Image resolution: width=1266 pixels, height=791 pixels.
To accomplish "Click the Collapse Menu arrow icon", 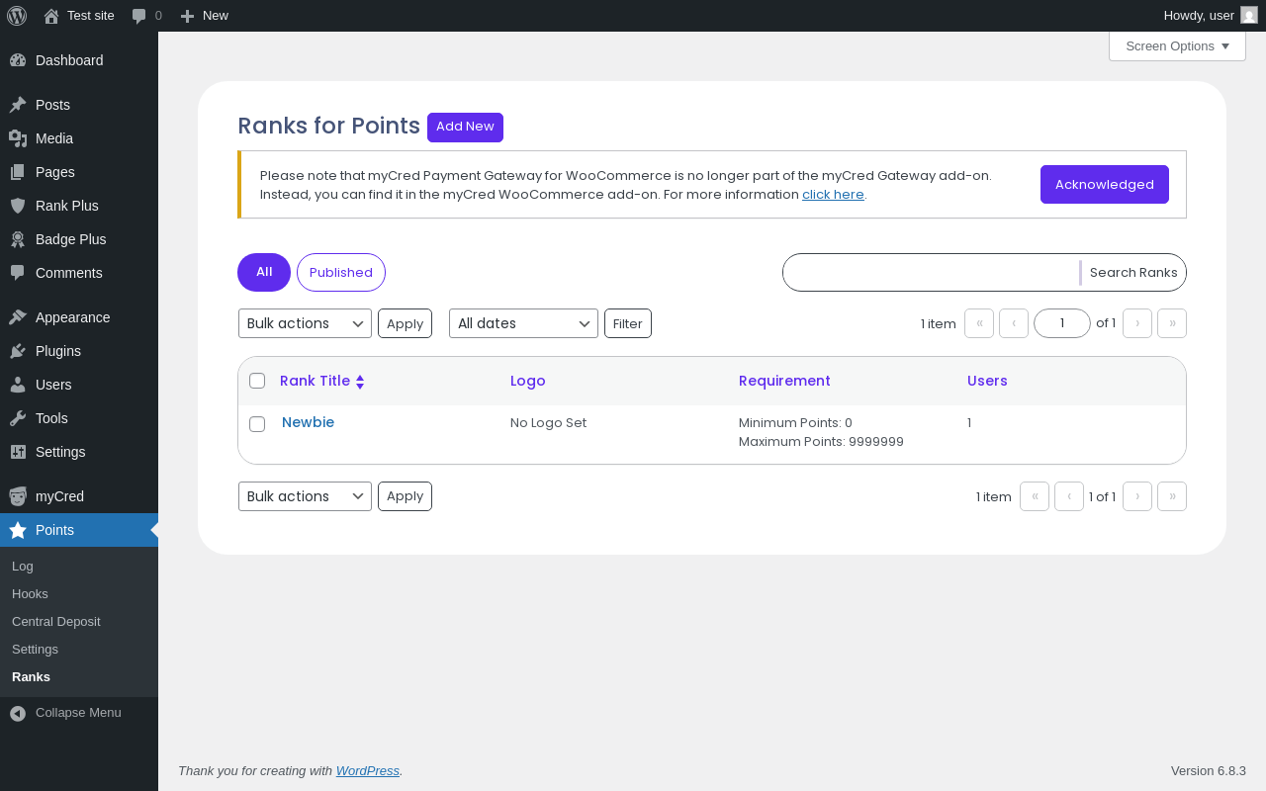I will tap(18, 713).
